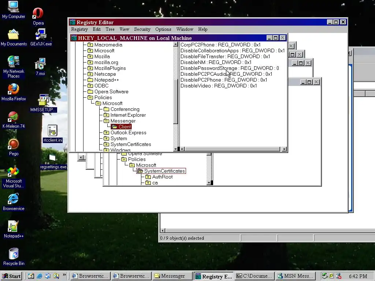Screen dimensions: 375x281
Task: Select the rtcclient.ini file icon
Action: 53,133
